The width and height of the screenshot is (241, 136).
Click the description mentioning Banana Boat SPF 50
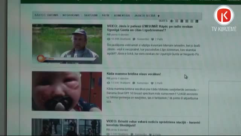(152, 96)
